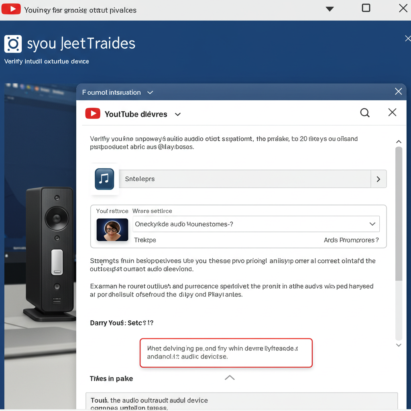The width and height of the screenshot is (411, 411).
Task: Click the blue music note icon
Action: click(104, 179)
